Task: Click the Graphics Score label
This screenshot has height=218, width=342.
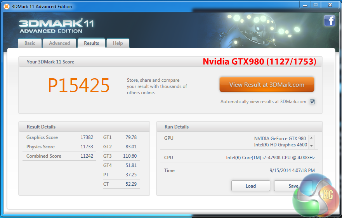Action: (x=42, y=137)
